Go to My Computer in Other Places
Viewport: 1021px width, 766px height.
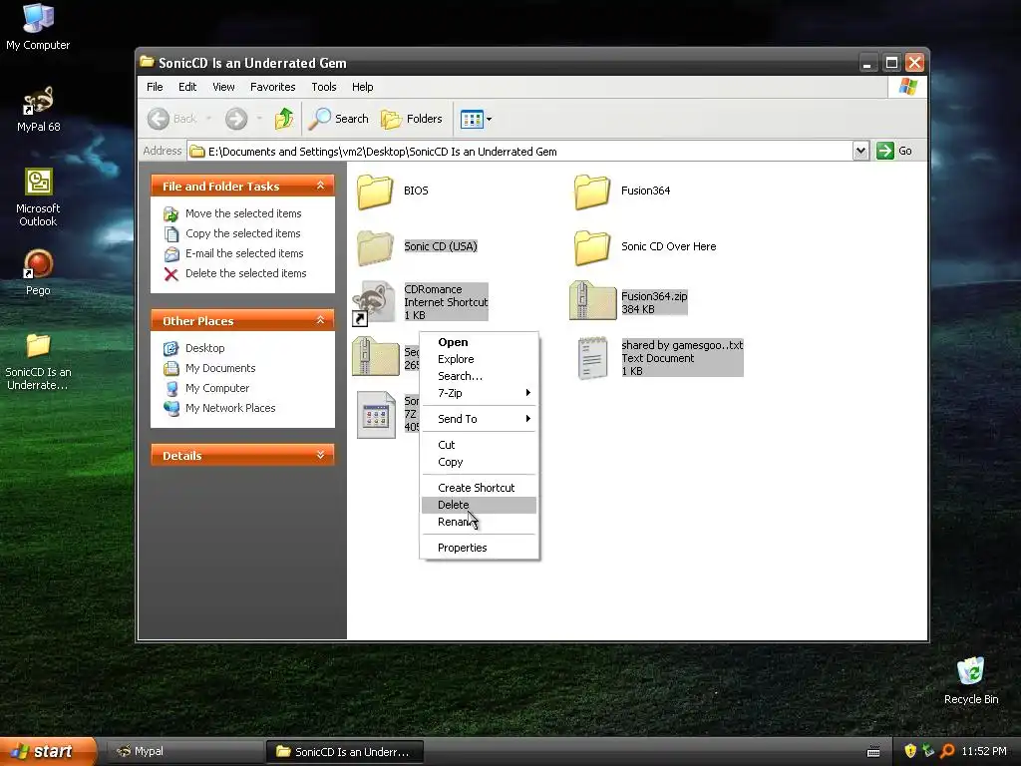tap(206, 388)
